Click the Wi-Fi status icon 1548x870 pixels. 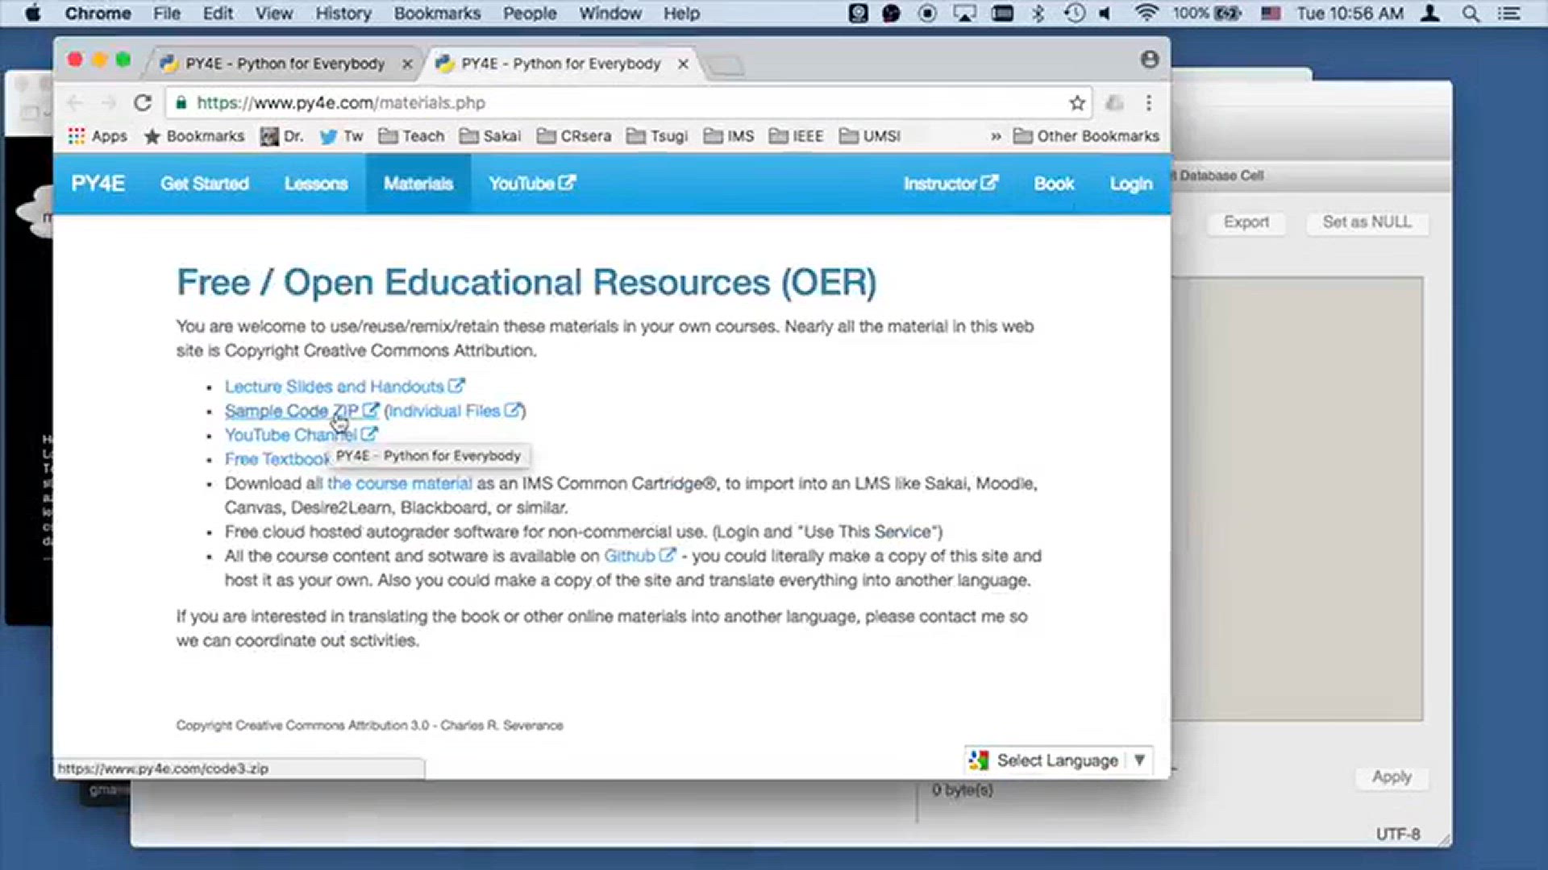(x=1146, y=14)
